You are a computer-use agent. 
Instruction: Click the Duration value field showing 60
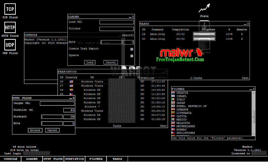click(x=69, y=110)
